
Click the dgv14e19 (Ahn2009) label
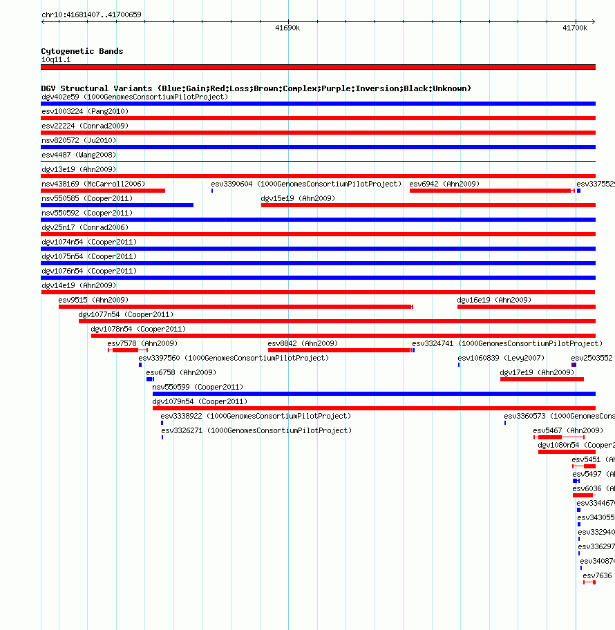[x=79, y=285]
